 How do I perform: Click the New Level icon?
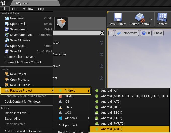point(7,18)
